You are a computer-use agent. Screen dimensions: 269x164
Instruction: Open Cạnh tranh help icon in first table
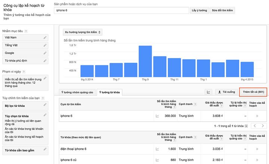coord(195,104)
